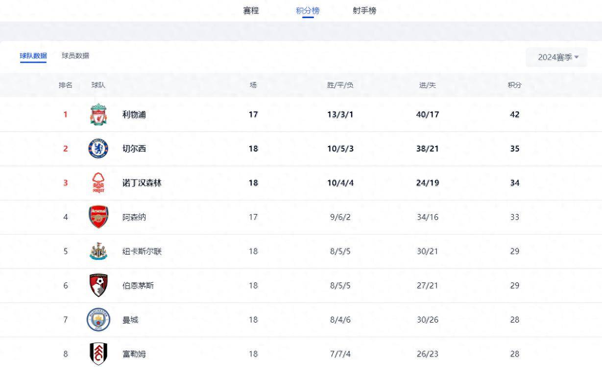The width and height of the screenshot is (602, 367).
Task: Click the Chelsea club badge
Action: (98, 149)
